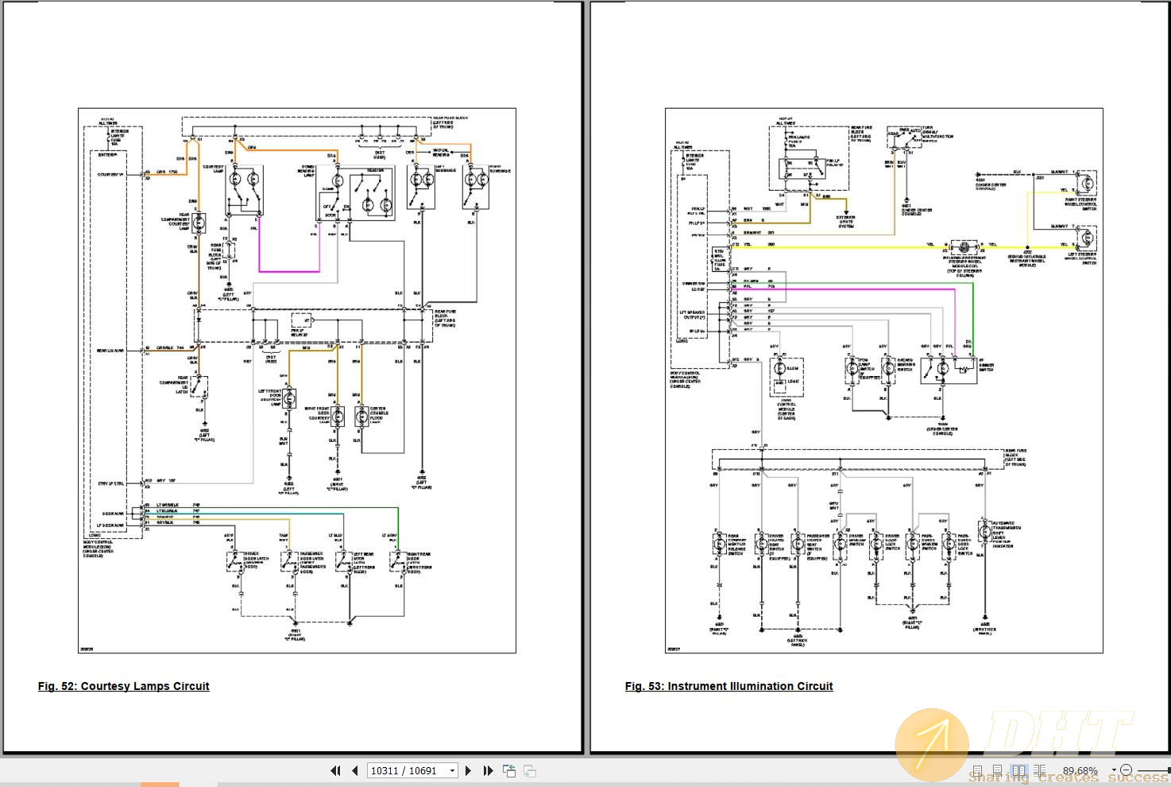Click the Fig. 53: Instrument Illumination Circuit caption

point(729,686)
